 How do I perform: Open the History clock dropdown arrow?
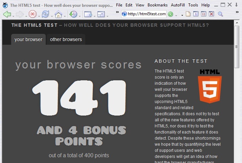click(x=80, y=16)
